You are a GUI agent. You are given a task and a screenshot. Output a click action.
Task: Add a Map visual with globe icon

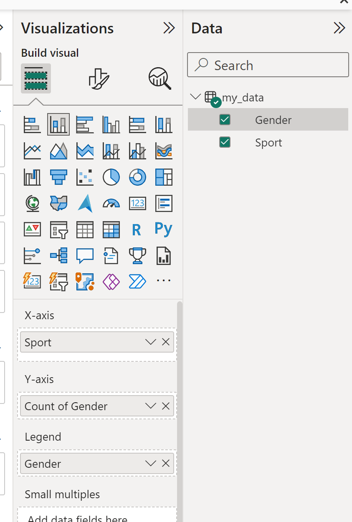coord(32,204)
